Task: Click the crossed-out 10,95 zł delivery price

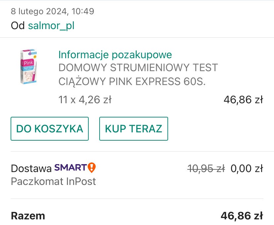Action: [x=206, y=168]
